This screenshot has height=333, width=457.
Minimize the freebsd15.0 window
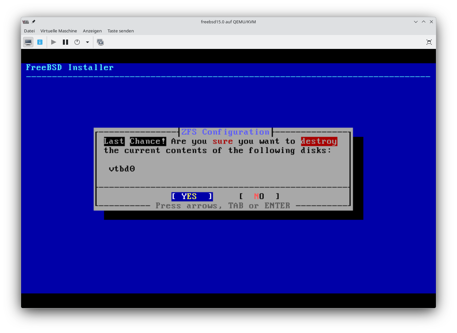416,22
